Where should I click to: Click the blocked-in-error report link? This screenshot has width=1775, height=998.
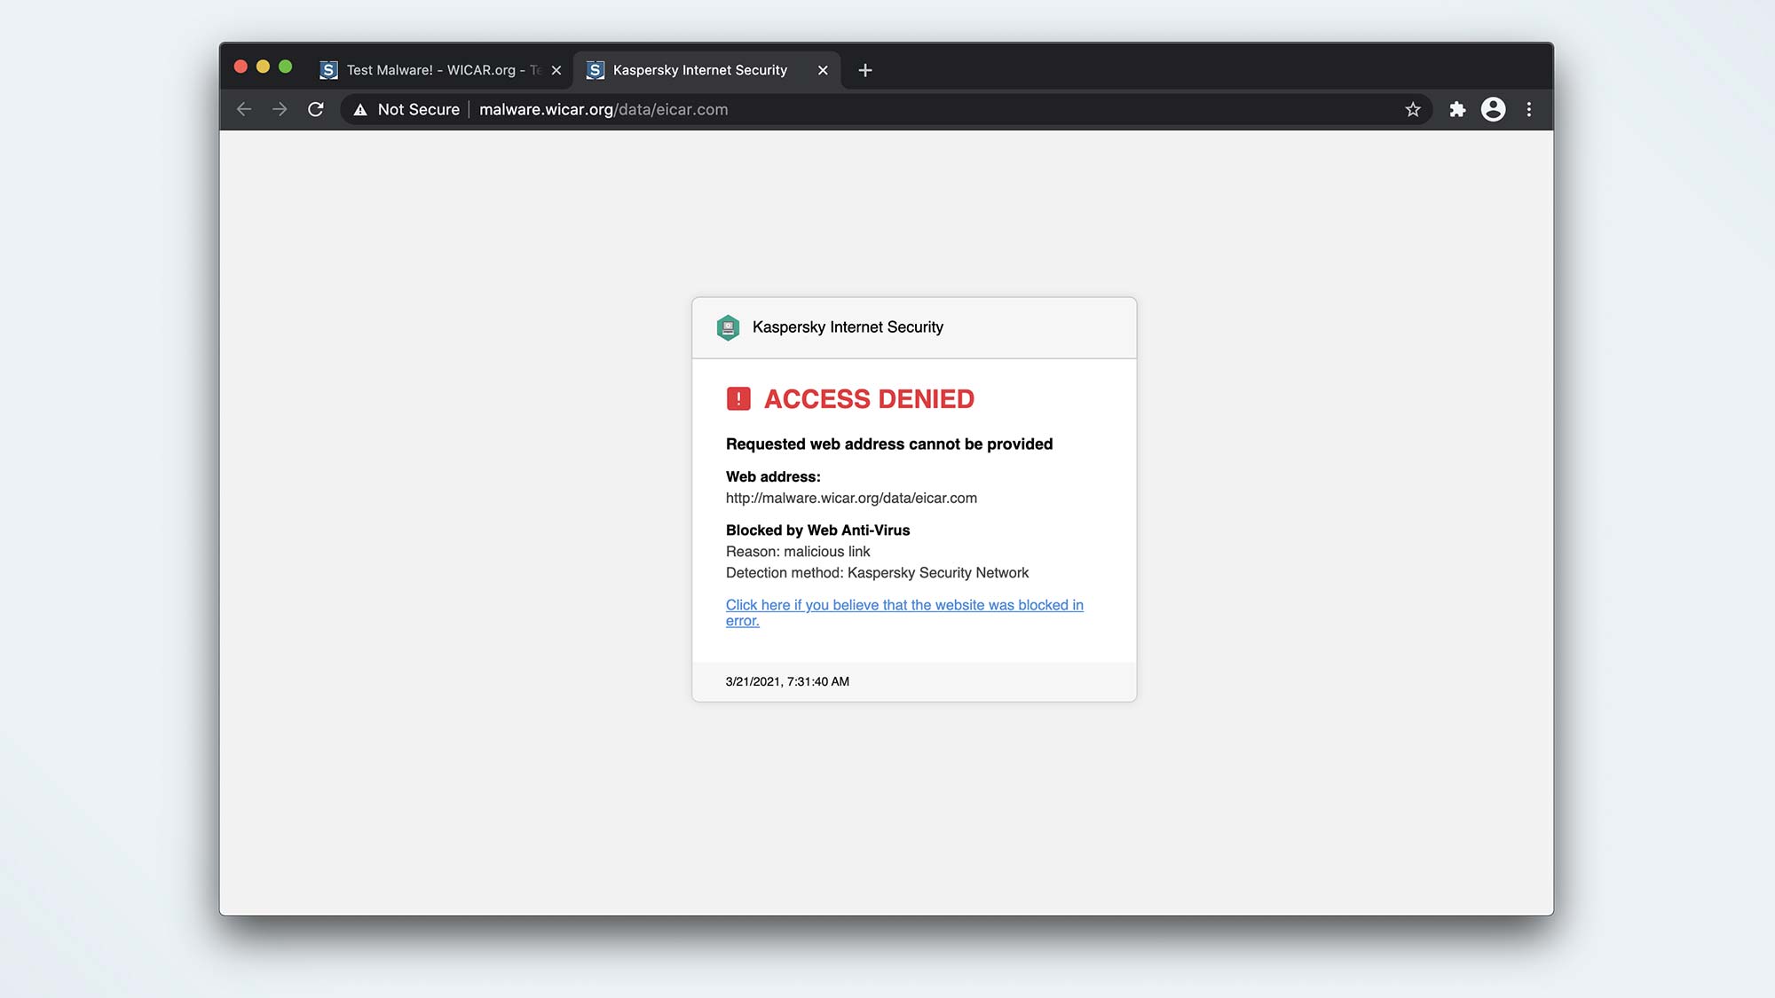click(x=904, y=612)
